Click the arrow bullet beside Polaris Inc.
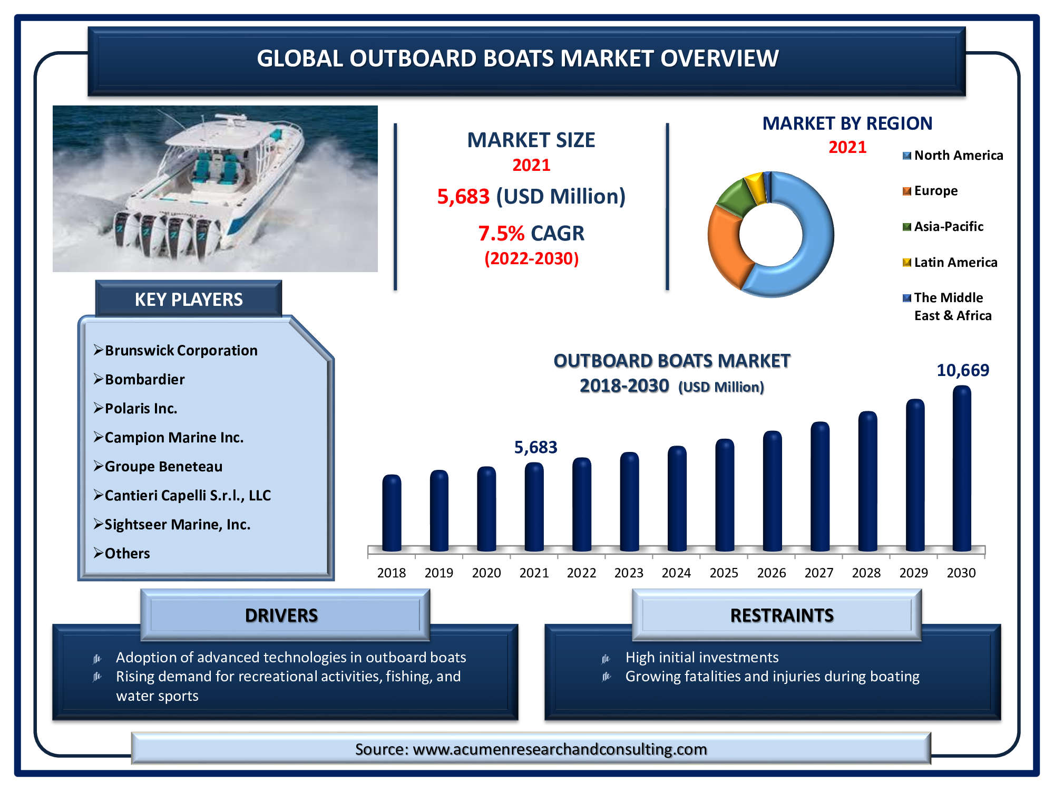 (98, 408)
